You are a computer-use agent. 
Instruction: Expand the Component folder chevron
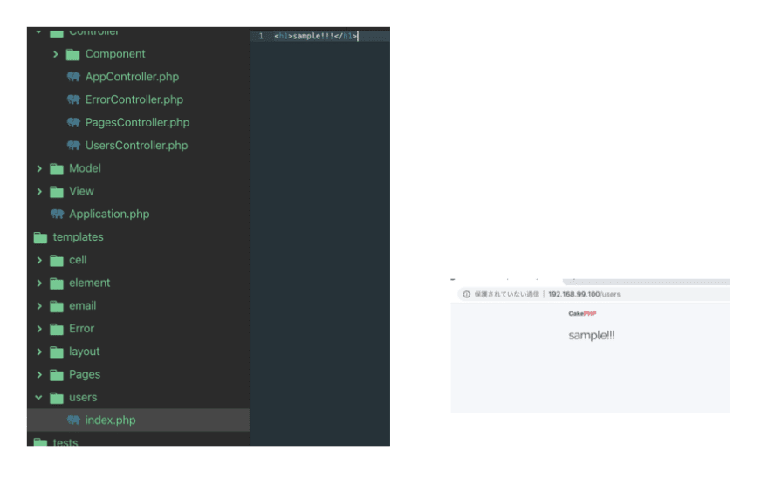pos(55,54)
